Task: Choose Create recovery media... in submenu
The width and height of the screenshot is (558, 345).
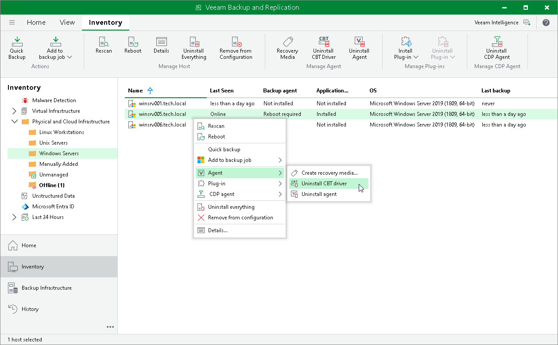Action: [x=329, y=173]
